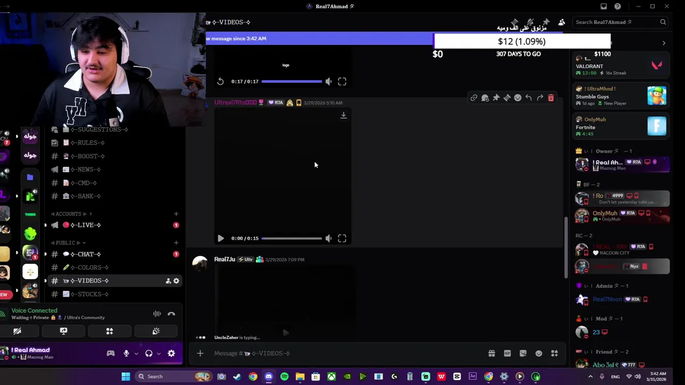
Task: Delete the message with trash icon
Action: (x=551, y=98)
